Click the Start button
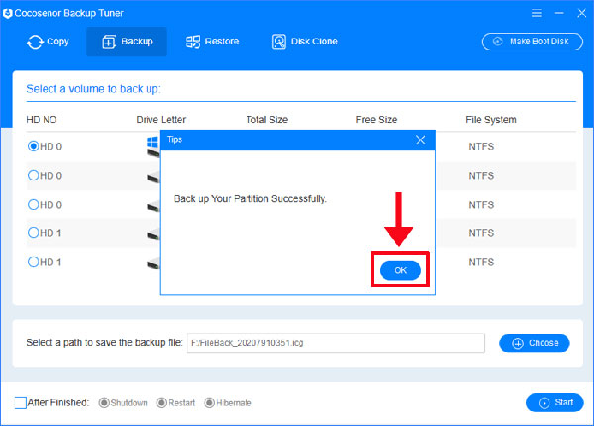594x426 pixels. coord(554,402)
